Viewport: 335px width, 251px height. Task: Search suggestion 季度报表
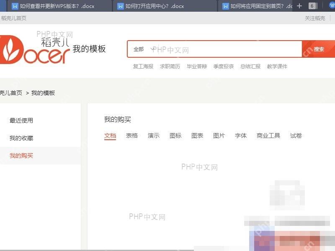point(224,67)
